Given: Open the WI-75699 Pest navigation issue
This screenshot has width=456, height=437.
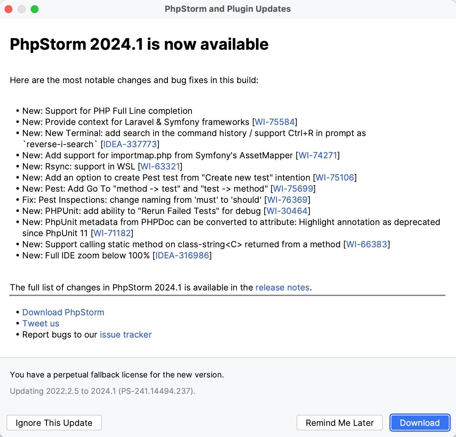Looking at the screenshot, I should [293, 189].
